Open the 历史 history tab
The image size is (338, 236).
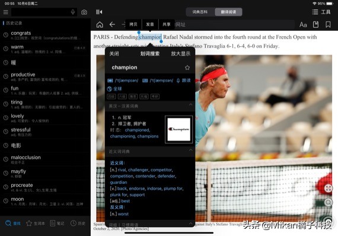(78, 224)
